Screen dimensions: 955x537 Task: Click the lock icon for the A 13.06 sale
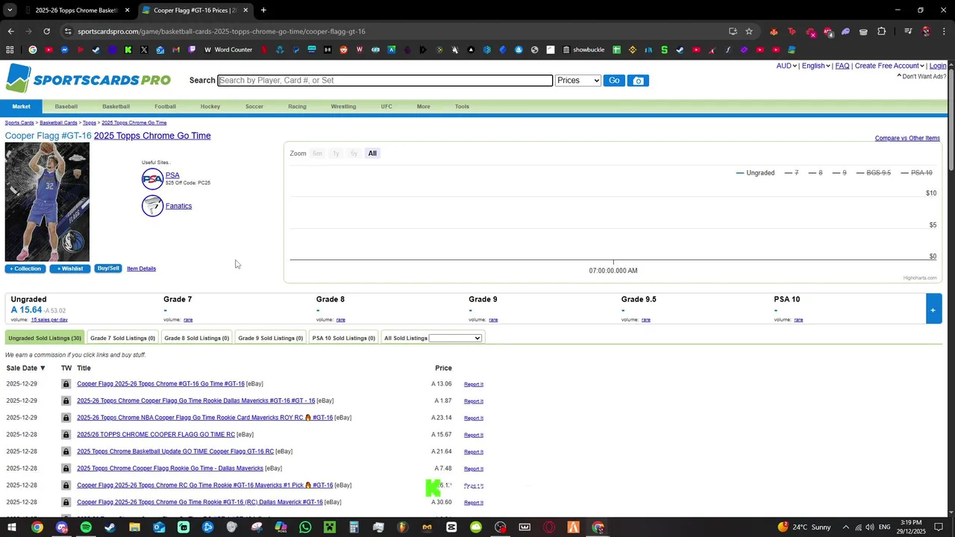click(66, 384)
